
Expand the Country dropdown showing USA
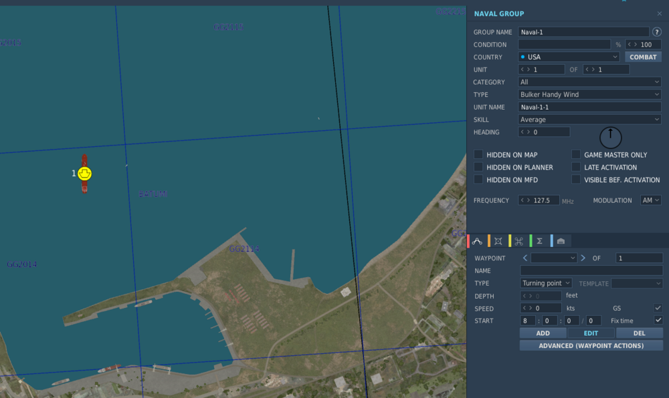[569, 57]
